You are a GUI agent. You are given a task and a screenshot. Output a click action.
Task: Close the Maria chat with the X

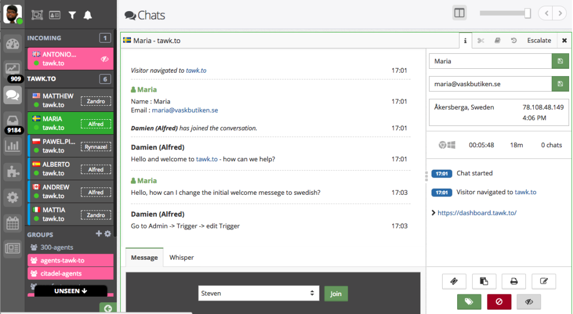point(564,40)
